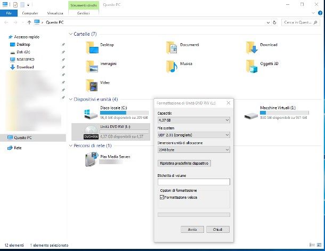Select N5810PRO in the navigation pane
Screen dimensions: 325x251
[x=25, y=60]
